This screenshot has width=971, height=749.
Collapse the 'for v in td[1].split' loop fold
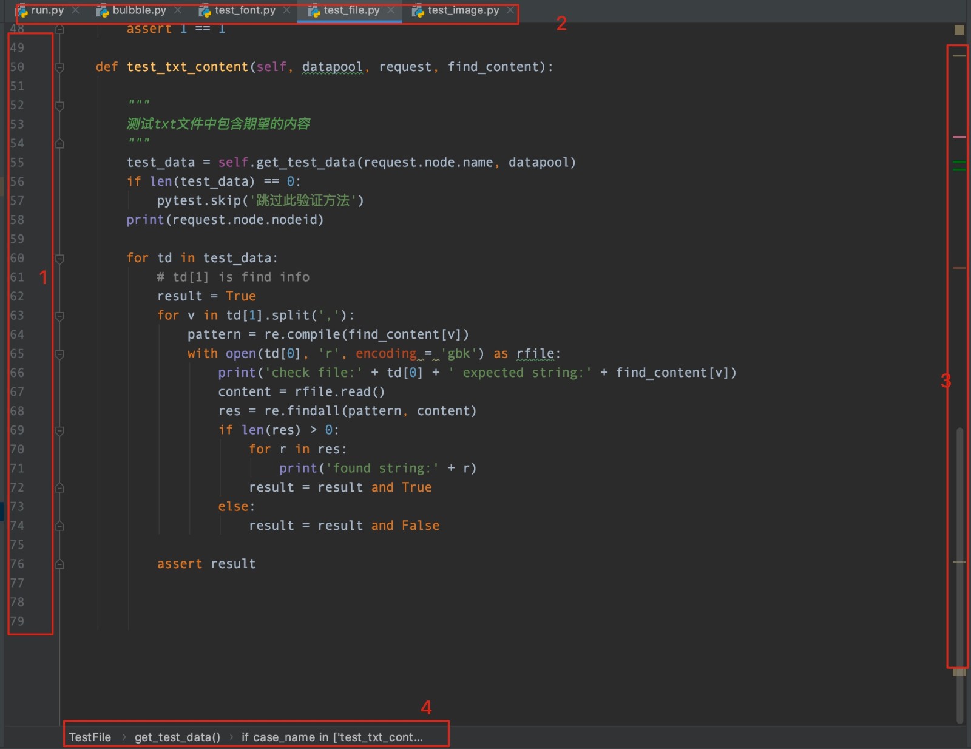point(59,316)
